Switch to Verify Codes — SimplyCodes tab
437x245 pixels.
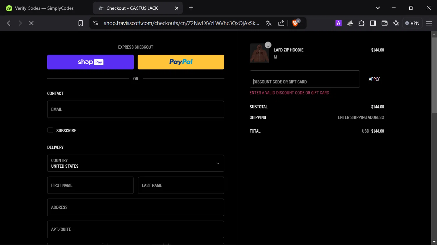pos(44,8)
